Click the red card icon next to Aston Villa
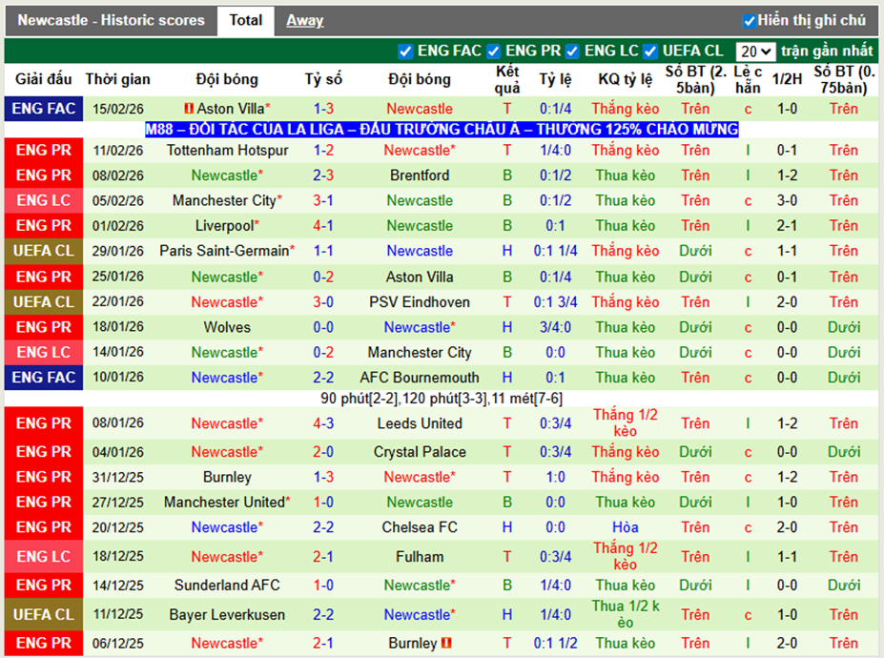 click(189, 109)
